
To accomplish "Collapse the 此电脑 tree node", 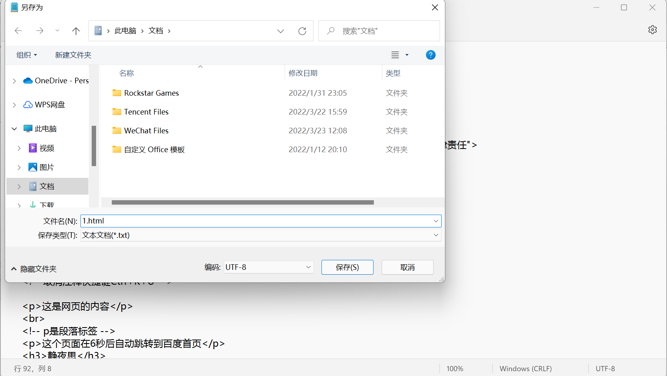I will tap(14, 129).
